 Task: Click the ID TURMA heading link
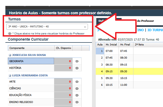point(155,30)
